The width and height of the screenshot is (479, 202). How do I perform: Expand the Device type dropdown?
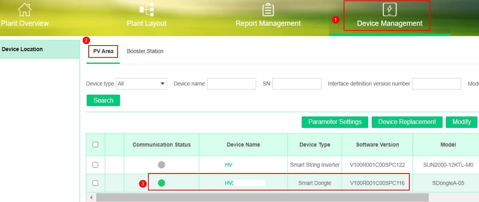[x=141, y=84]
